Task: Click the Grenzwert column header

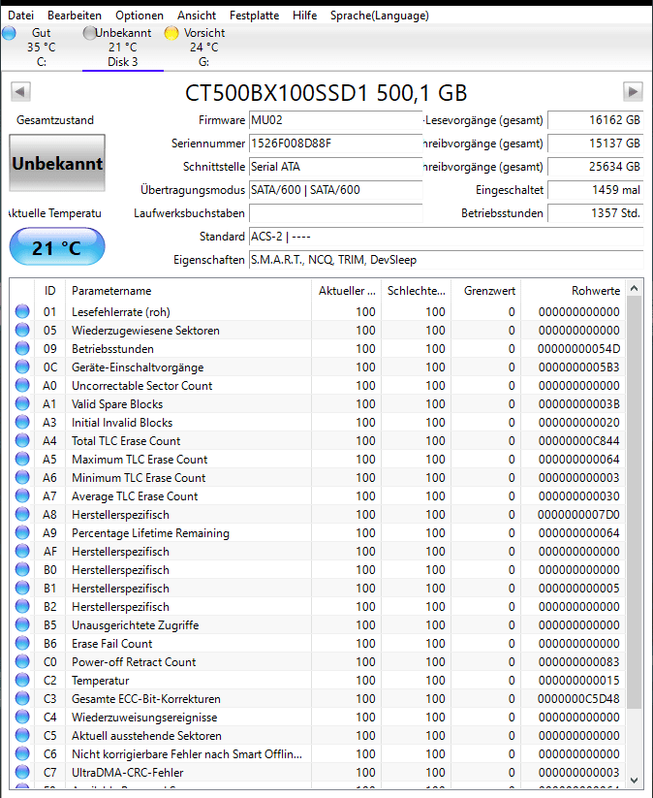Action: tap(485, 291)
